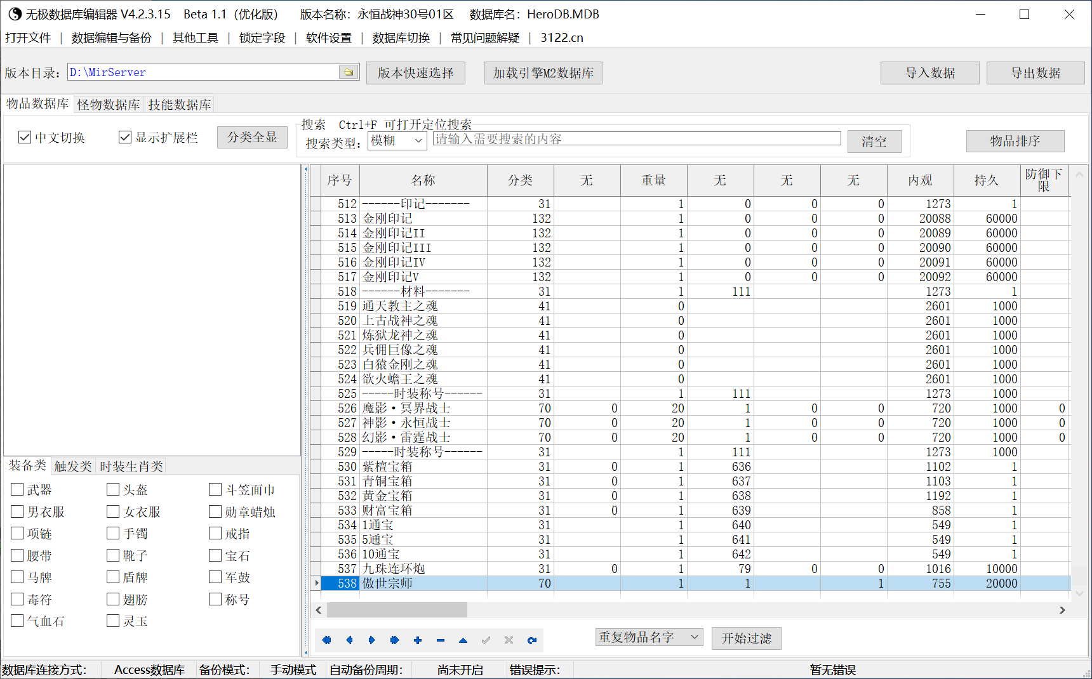Insert a new record with the plus icon

(x=418, y=640)
